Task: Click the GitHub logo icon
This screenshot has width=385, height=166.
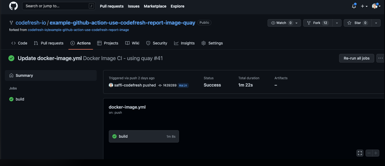Action: point(13,6)
